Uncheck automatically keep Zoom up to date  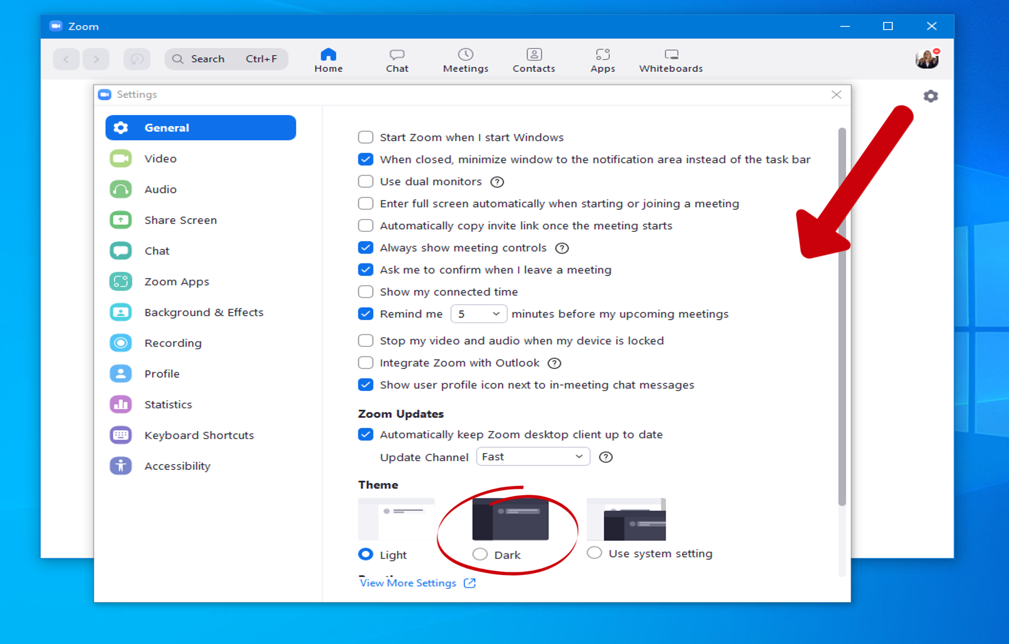pyautogui.click(x=365, y=434)
